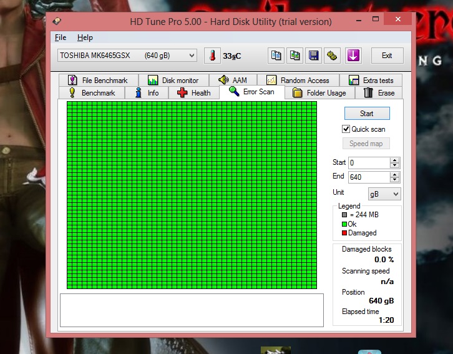Click into the End value field
This screenshot has height=354, width=453.
click(x=368, y=177)
